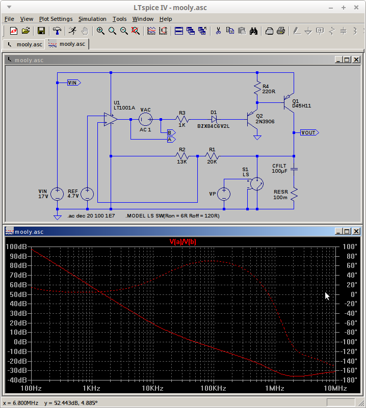Click the -180° phase axis label
The width and height of the screenshot is (366, 408).
[x=348, y=380]
